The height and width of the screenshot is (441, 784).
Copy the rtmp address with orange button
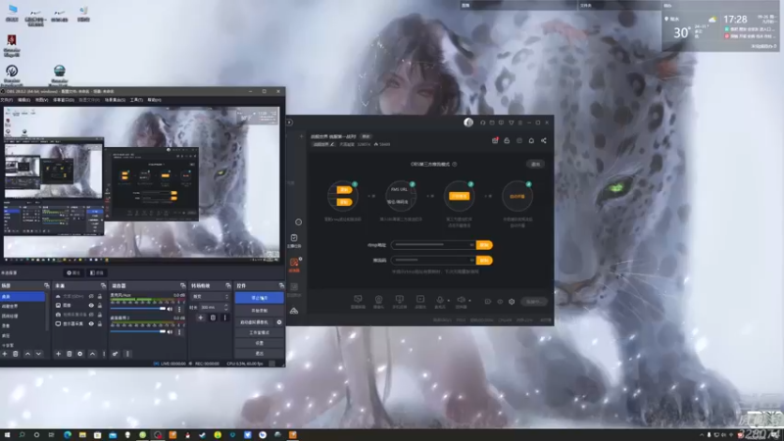484,245
